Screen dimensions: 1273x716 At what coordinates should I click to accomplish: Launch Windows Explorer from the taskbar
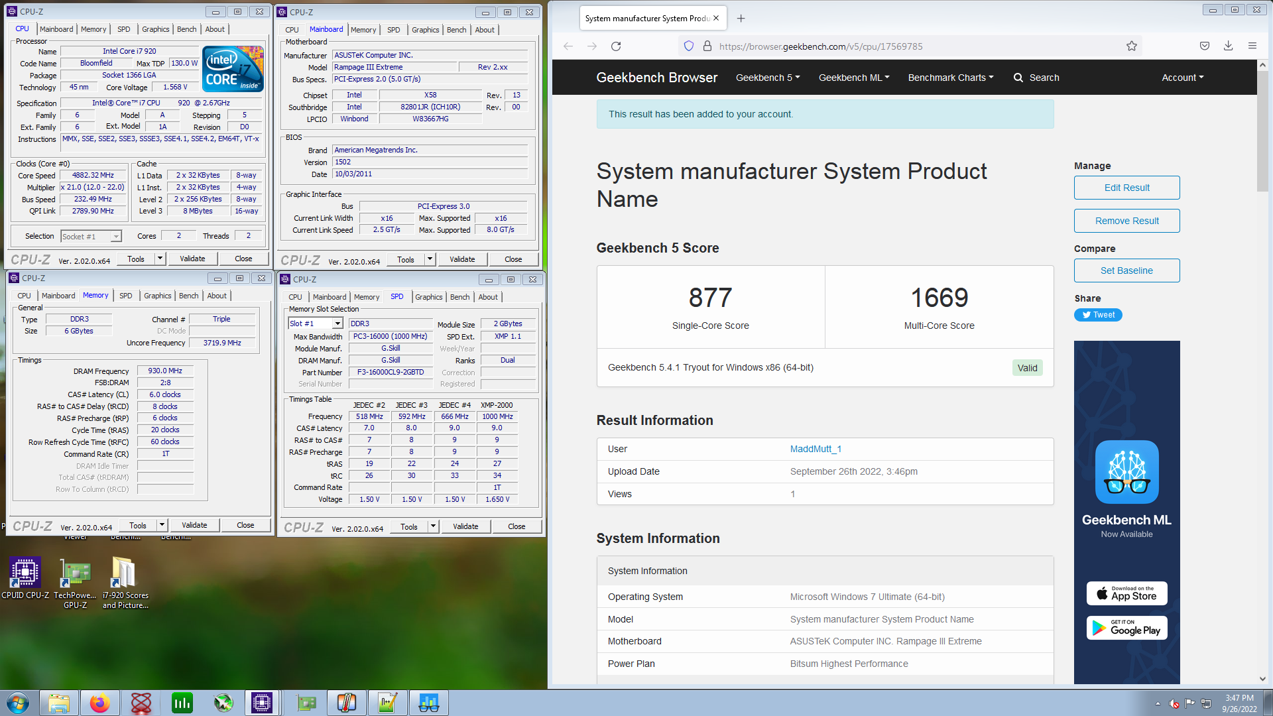click(x=59, y=703)
